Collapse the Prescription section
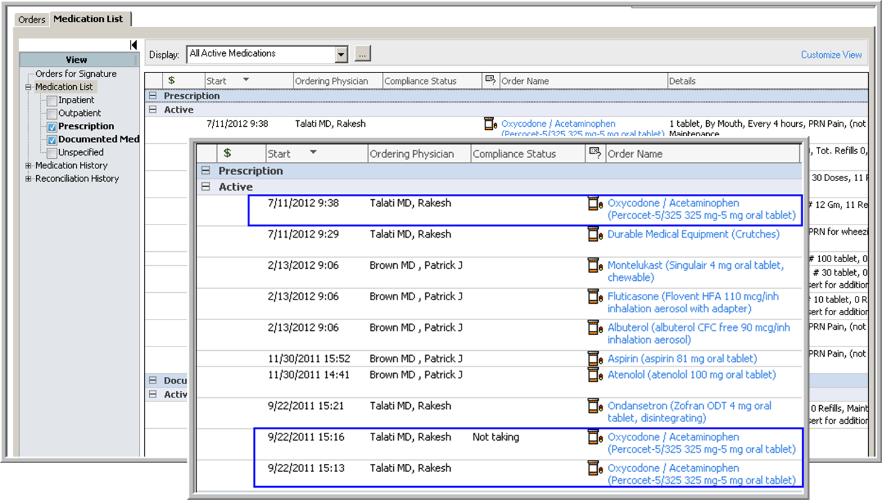The image size is (882, 500). click(205, 171)
